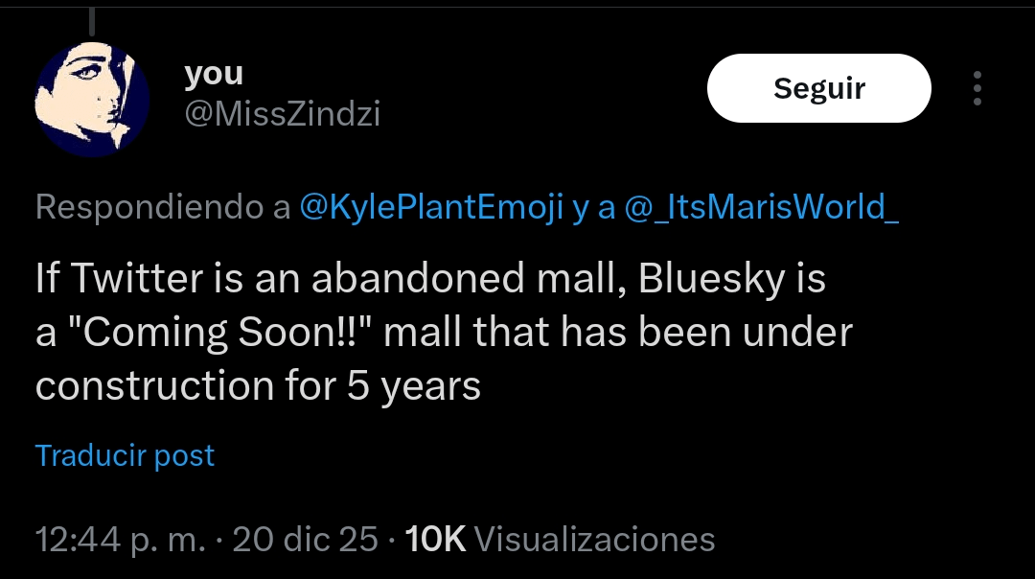Viewport: 1035px width, 579px height.
Task: Open the display name "you" profile
Action: pos(214,73)
